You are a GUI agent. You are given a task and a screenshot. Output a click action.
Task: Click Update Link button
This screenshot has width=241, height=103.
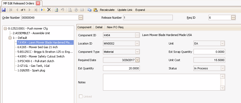point(125,10)
